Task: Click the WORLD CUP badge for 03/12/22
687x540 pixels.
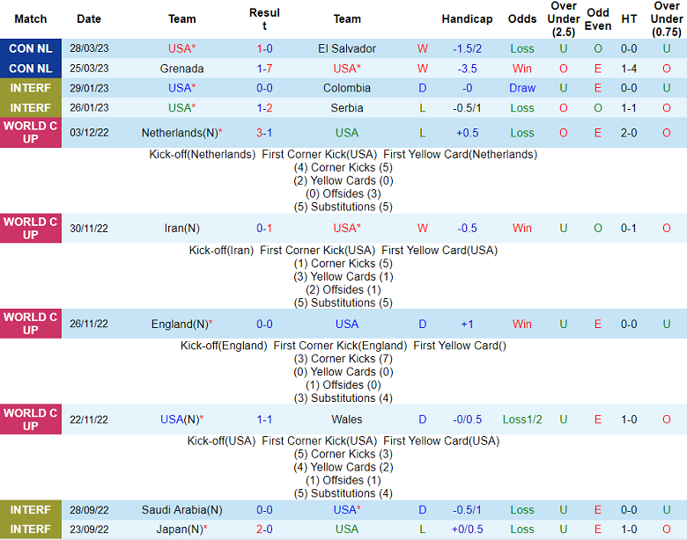Action: tap(31, 133)
